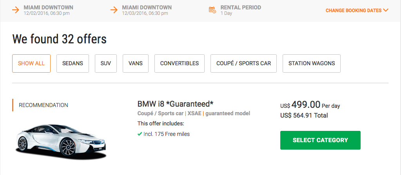Filter offers by Coupé / Sports Car
401x175 pixels.
pos(243,63)
